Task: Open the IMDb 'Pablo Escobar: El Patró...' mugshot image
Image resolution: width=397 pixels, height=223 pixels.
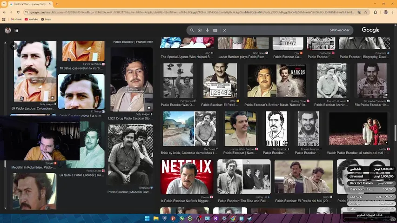Action: click(x=220, y=81)
